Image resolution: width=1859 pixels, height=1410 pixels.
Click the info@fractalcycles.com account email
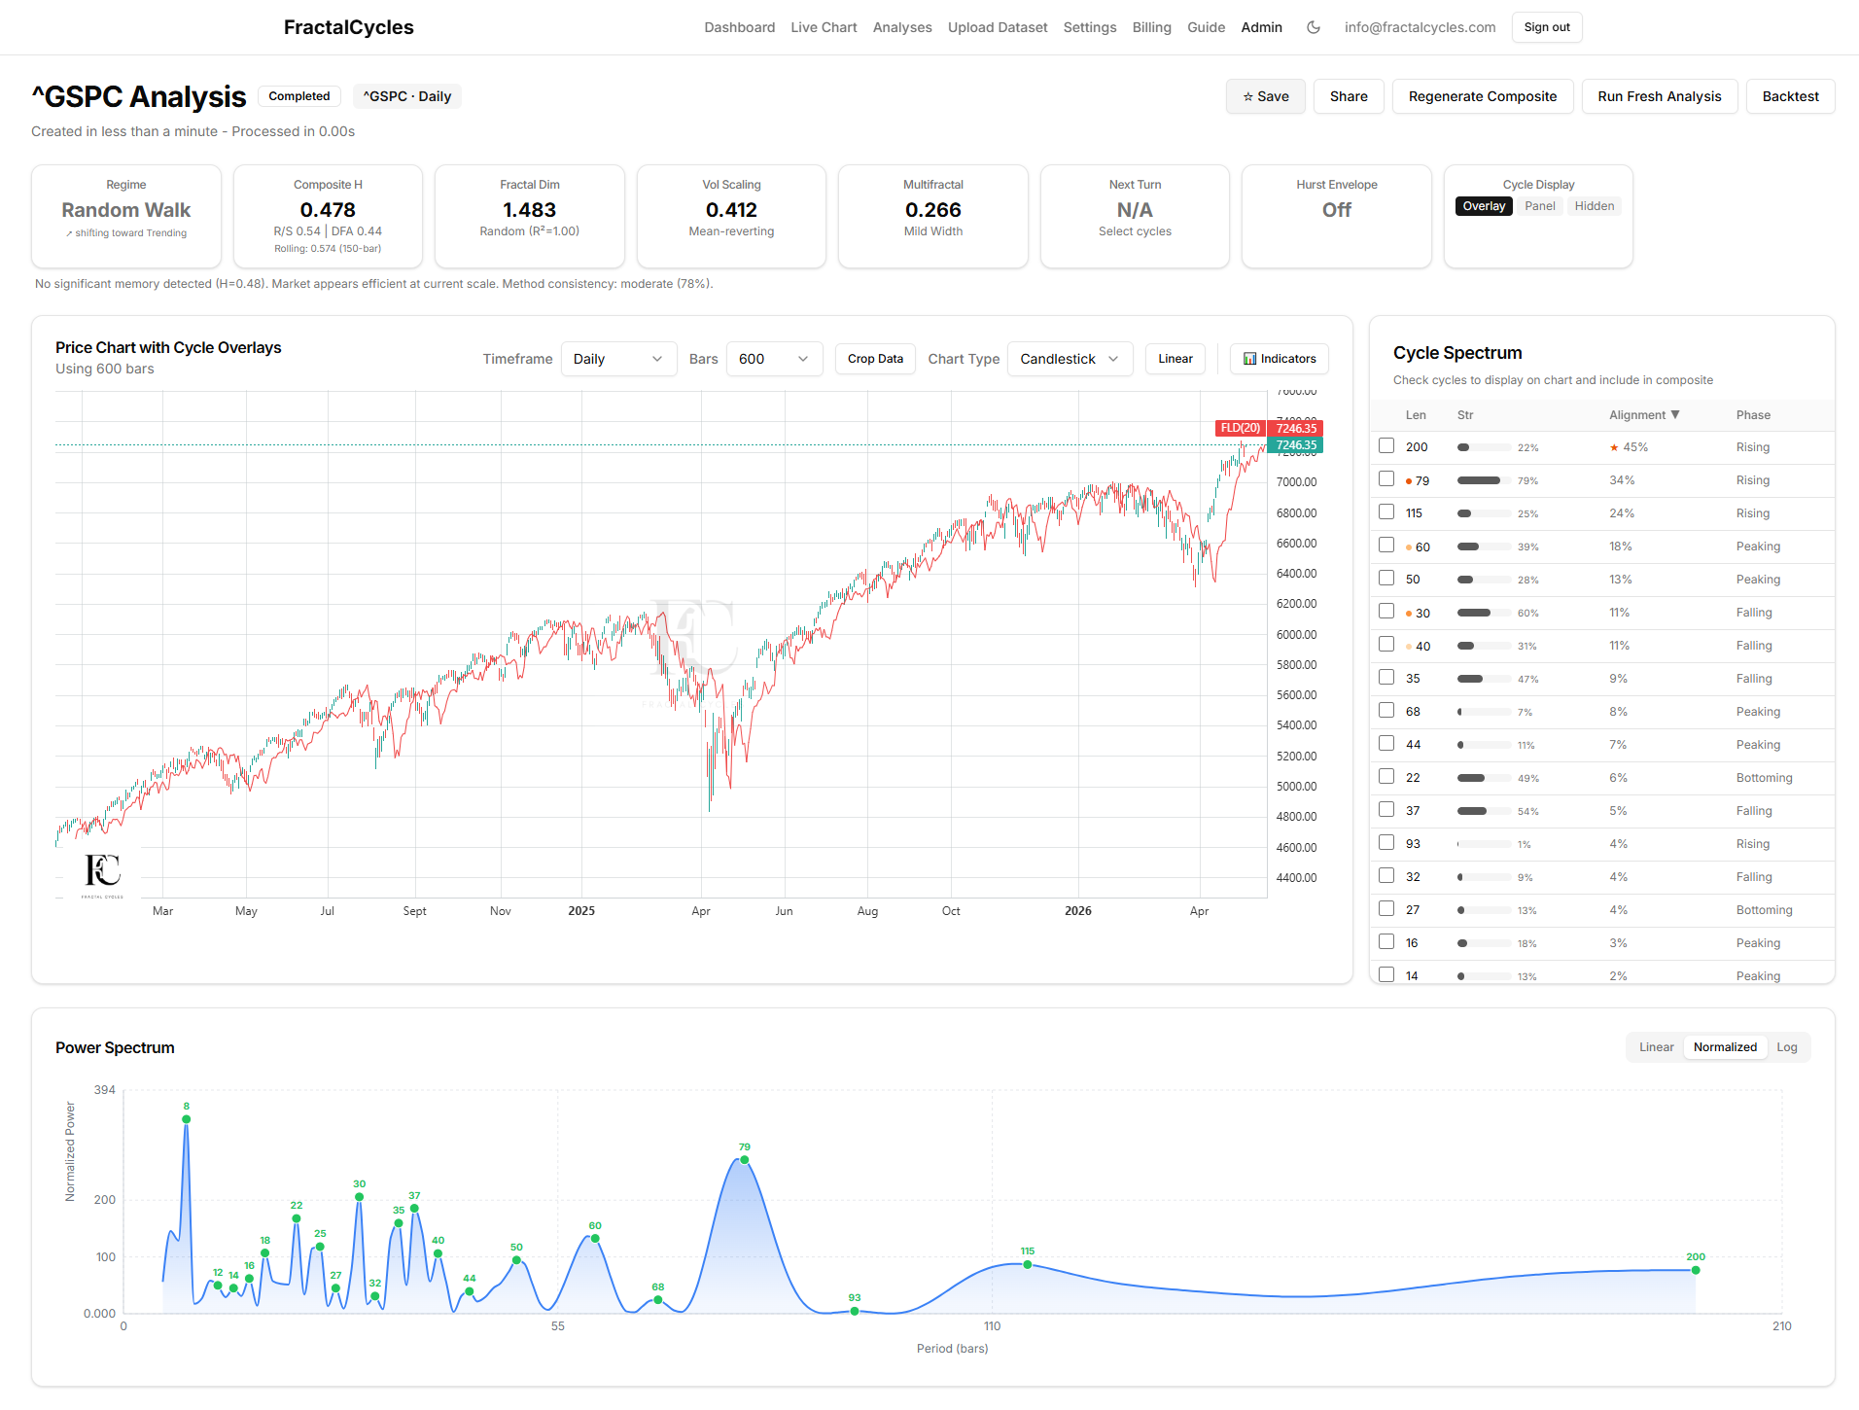1420,27
